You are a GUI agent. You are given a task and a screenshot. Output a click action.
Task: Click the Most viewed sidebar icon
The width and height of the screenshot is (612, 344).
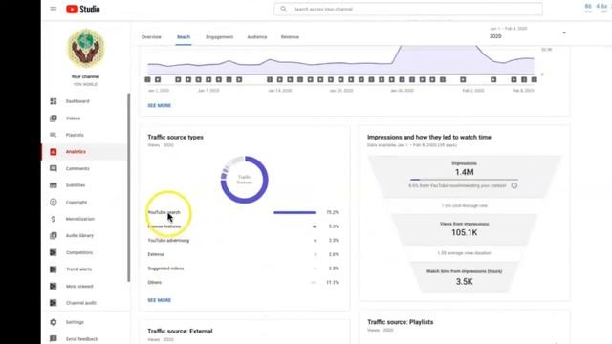pyautogui.click(x=54, y=286)
